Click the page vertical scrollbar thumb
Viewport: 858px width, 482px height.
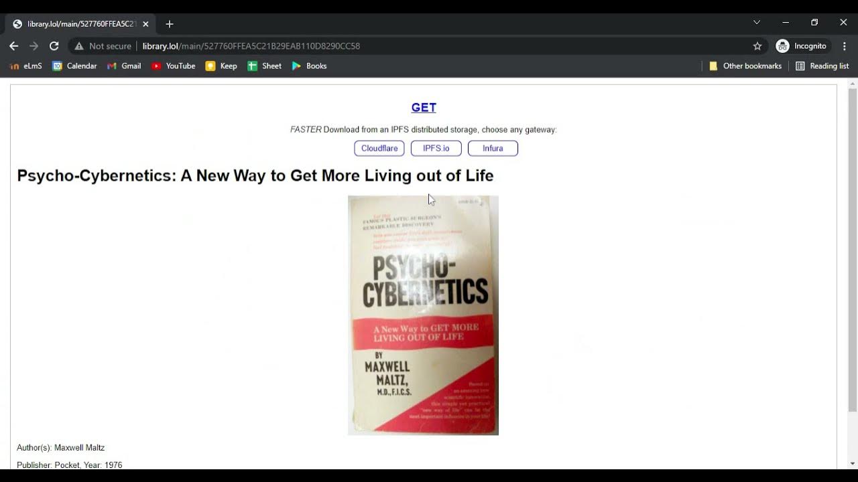click(x=853, y=249)
